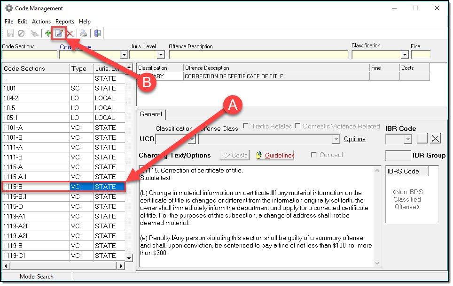Click the Options link
Image resolution: width=453 pixels, height=286 pixels.
354,139
